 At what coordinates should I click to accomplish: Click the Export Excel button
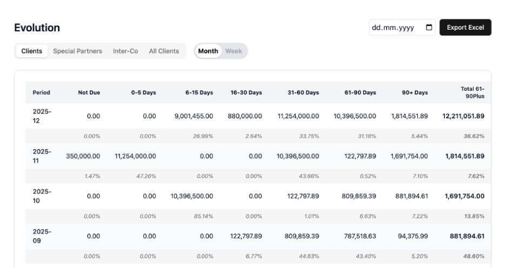[465, 28]
